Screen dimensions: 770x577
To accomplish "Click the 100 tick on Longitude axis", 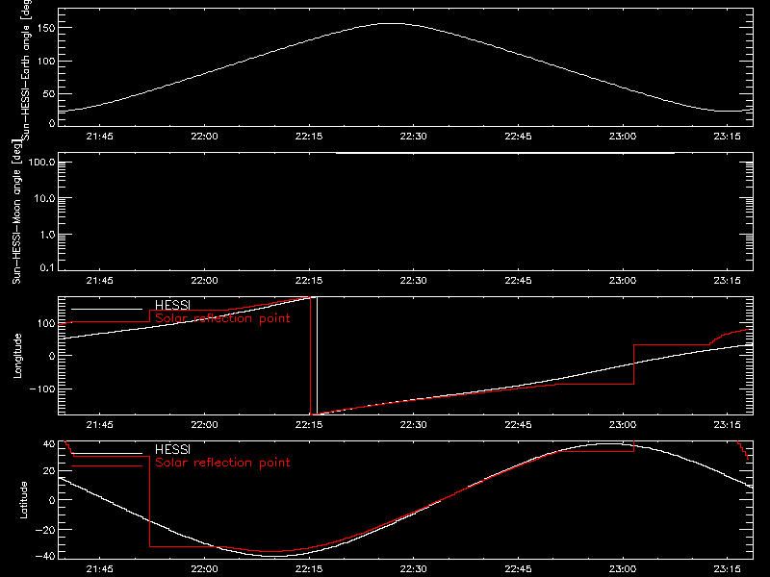I will click(x=45, y=323).
